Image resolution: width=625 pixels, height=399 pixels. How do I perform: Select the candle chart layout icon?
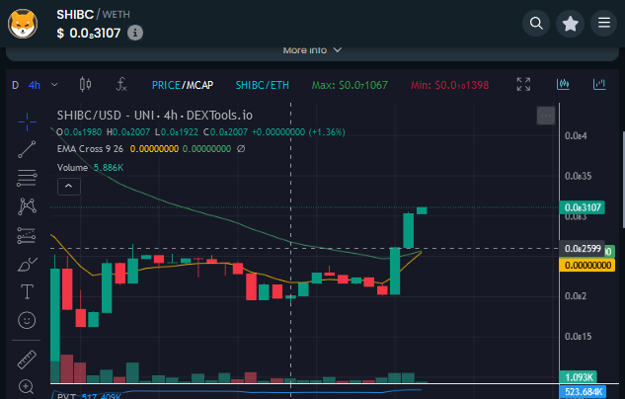pyautogui.click(x=563, y=84)
